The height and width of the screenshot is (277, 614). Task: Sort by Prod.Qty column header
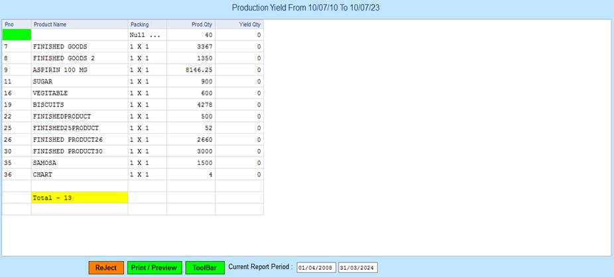tap(190, 25)
